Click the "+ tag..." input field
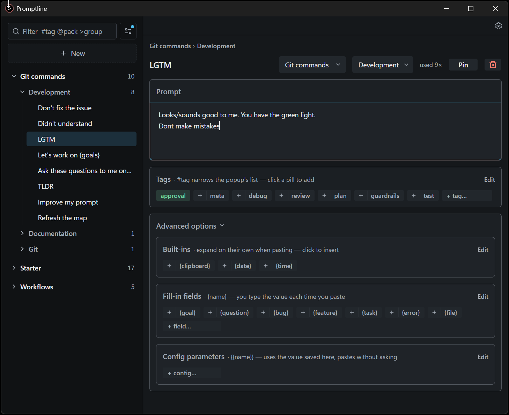 (x=467, y=196)
